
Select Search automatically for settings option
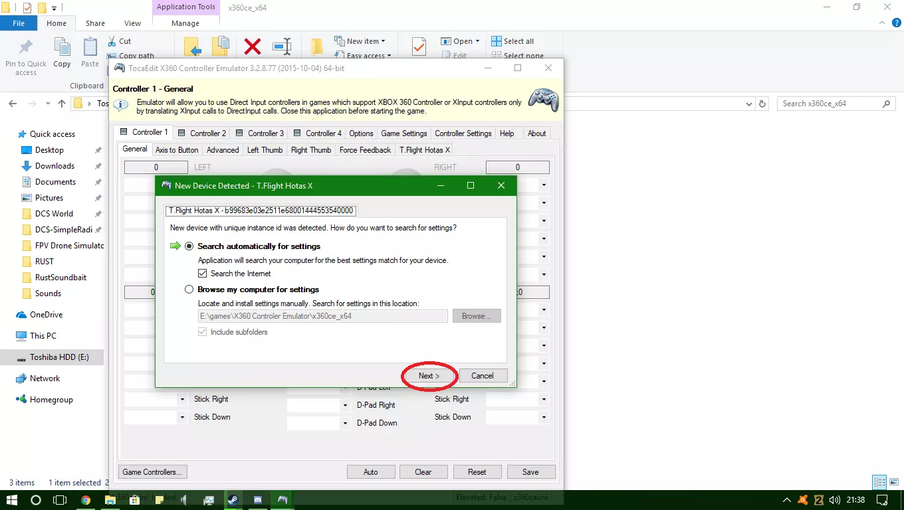(x=189, y=246)
